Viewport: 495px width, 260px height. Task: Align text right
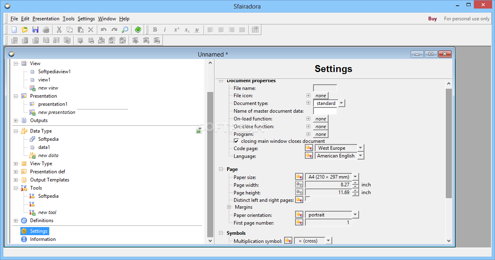232,30
